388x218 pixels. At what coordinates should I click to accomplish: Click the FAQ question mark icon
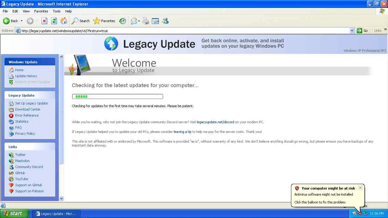pos(11,127)
